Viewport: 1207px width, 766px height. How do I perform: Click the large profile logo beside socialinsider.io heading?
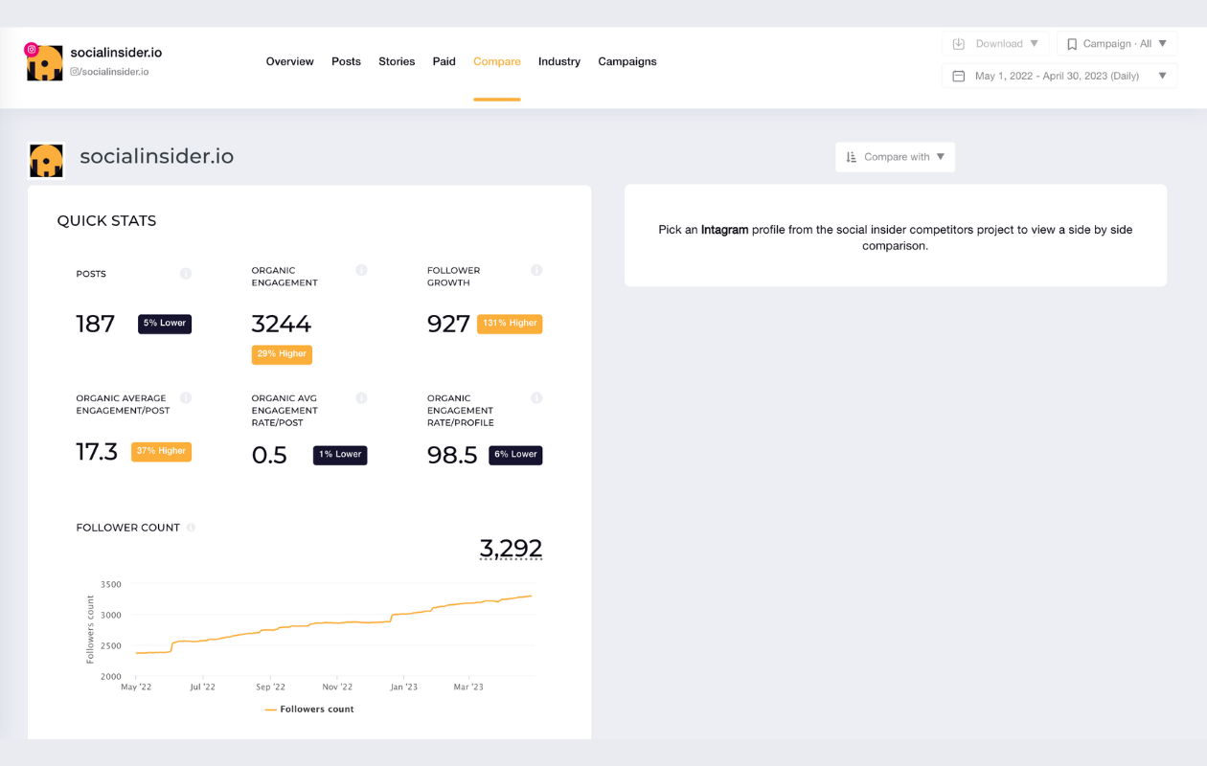[x=46, y=161]
